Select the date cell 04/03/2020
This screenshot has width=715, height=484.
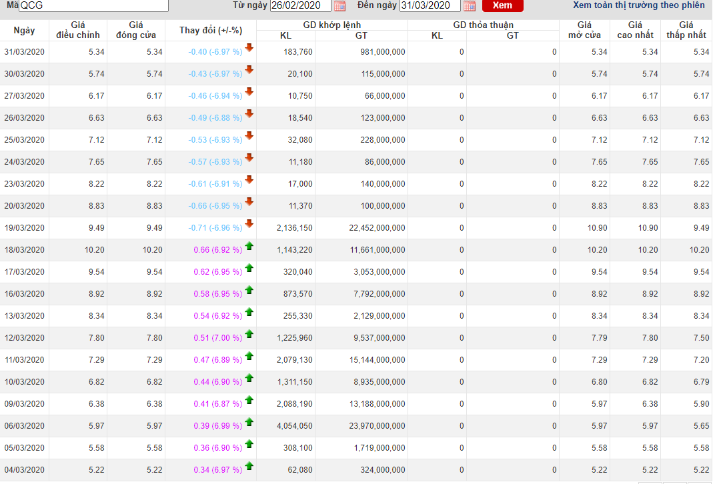pos(25,470)
